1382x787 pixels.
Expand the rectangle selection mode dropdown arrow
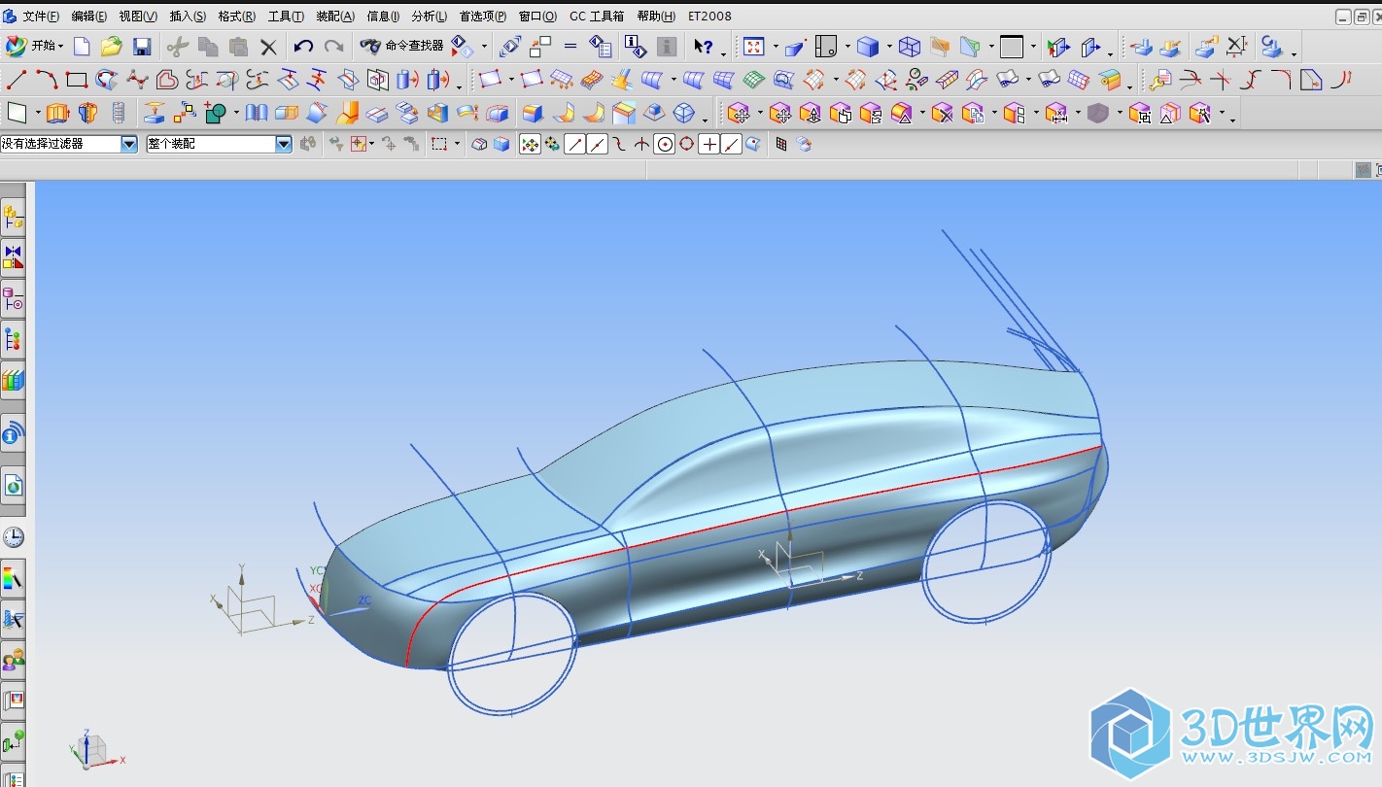(x=457, y=145)
